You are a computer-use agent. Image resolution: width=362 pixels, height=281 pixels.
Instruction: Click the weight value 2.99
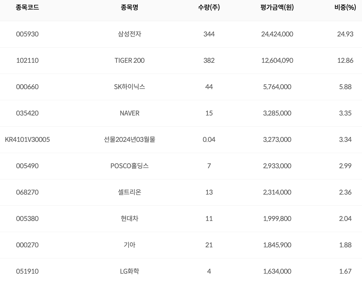pos(345,166)
